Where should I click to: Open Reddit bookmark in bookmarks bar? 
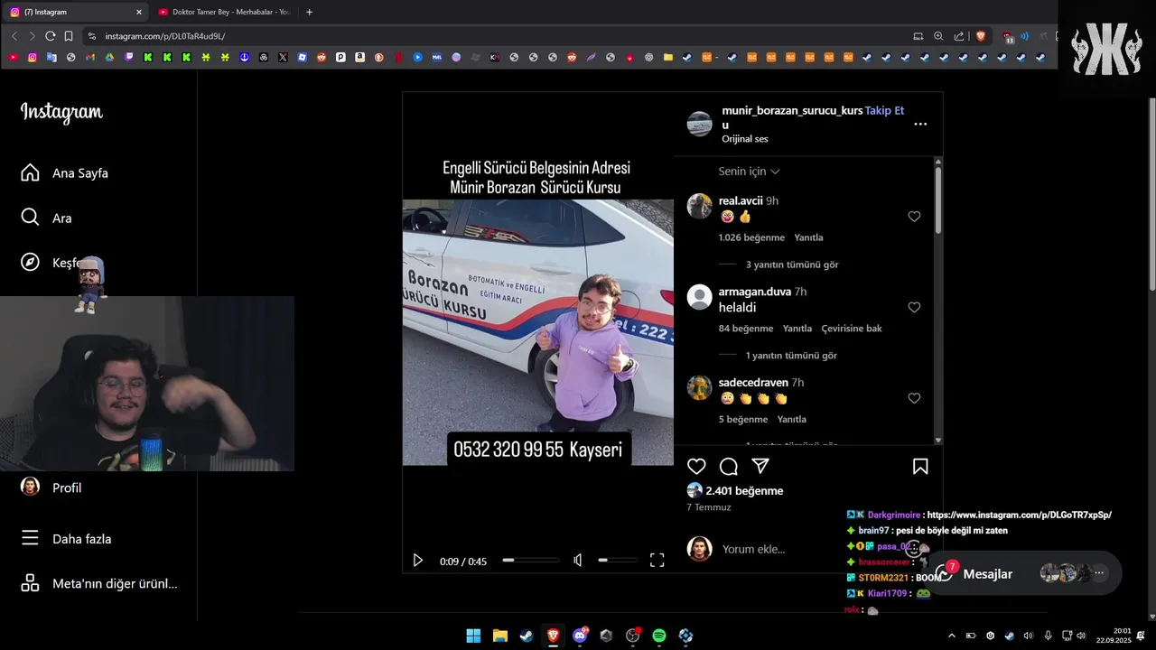(322, 57)
